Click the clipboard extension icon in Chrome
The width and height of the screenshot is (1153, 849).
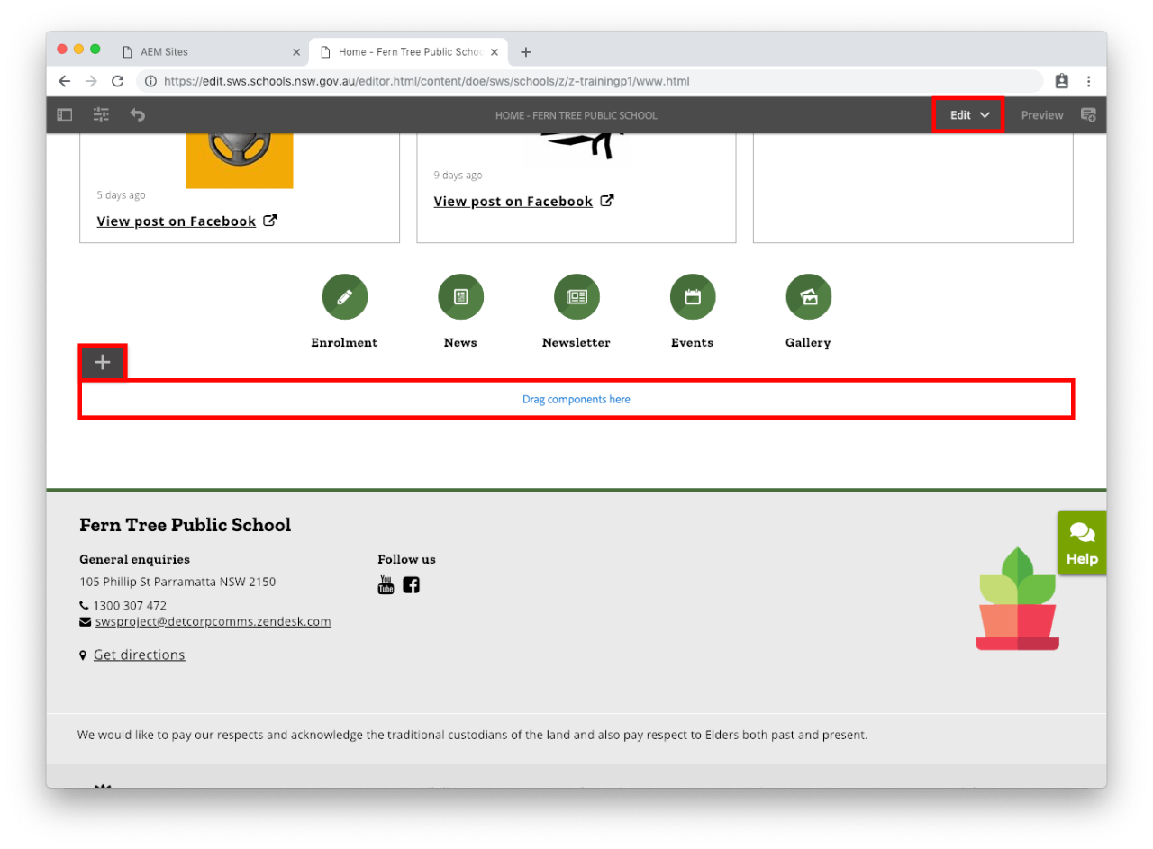coord(1061,81)
